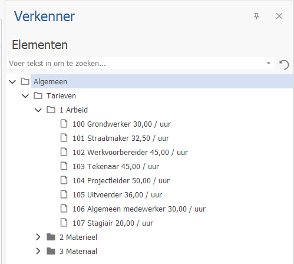Select the '2 Materieel' tree label

[78, 237]
